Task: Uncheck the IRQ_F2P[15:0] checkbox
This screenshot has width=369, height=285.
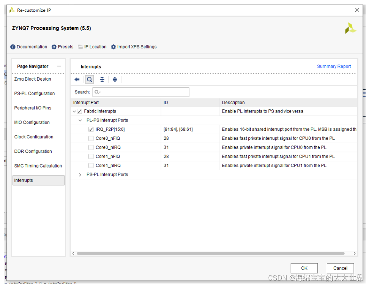Action: pos(91,129)
